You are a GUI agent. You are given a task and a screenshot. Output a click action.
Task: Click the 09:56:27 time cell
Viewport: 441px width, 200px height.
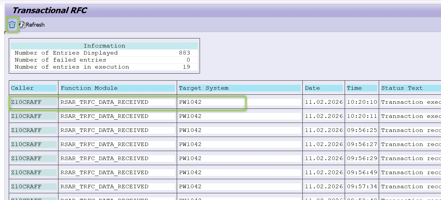(362, 144)
